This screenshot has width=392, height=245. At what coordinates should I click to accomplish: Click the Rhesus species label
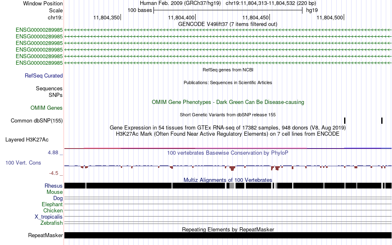click(54, 186)
